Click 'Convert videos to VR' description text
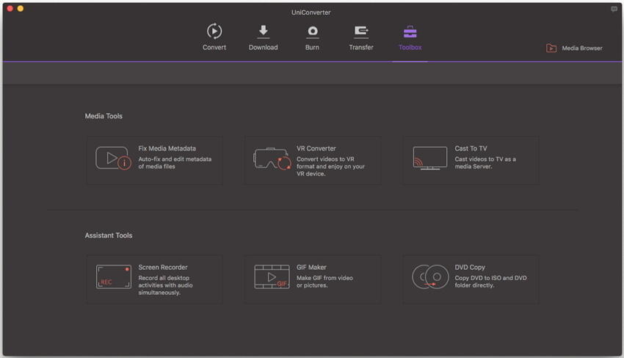 pos(330,166)
